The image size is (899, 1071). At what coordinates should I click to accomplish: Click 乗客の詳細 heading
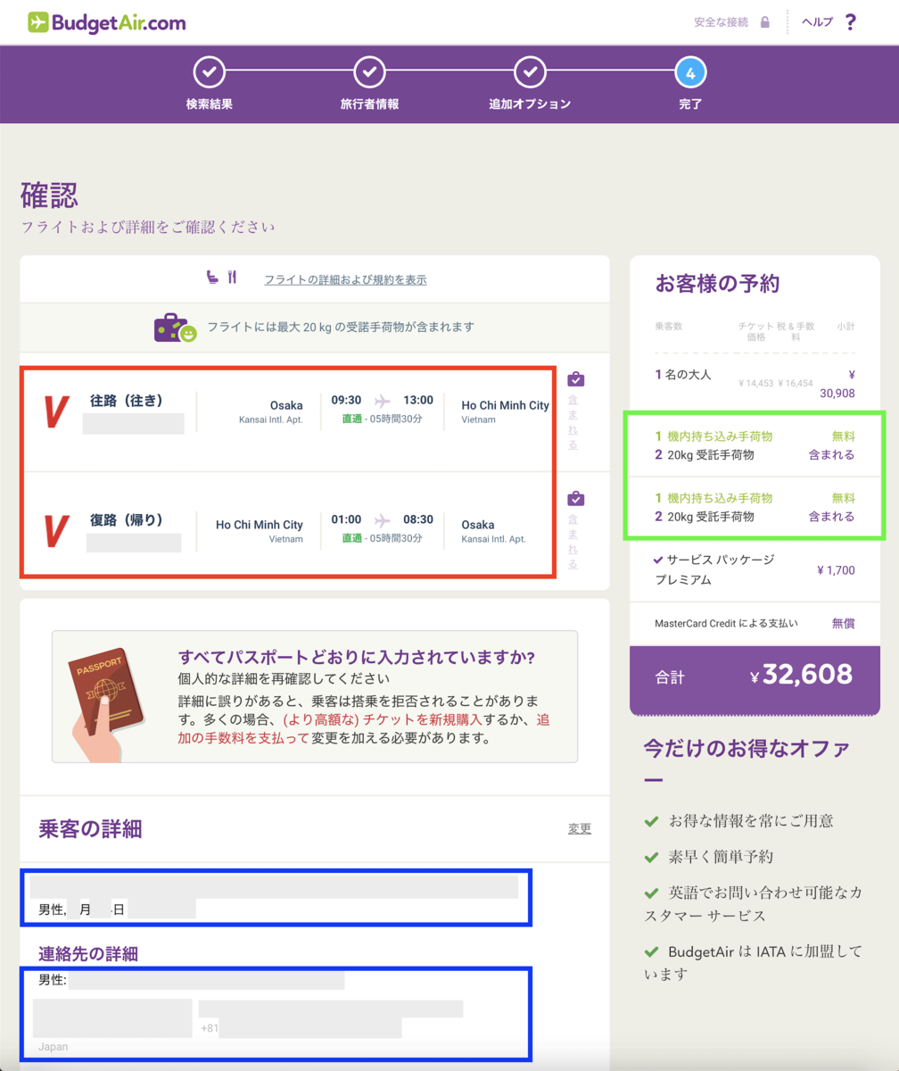point(90,829)
